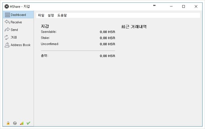This screenshot has height=129, width=205.
Task: Click the 총액: label
Action: pos(44,56)
